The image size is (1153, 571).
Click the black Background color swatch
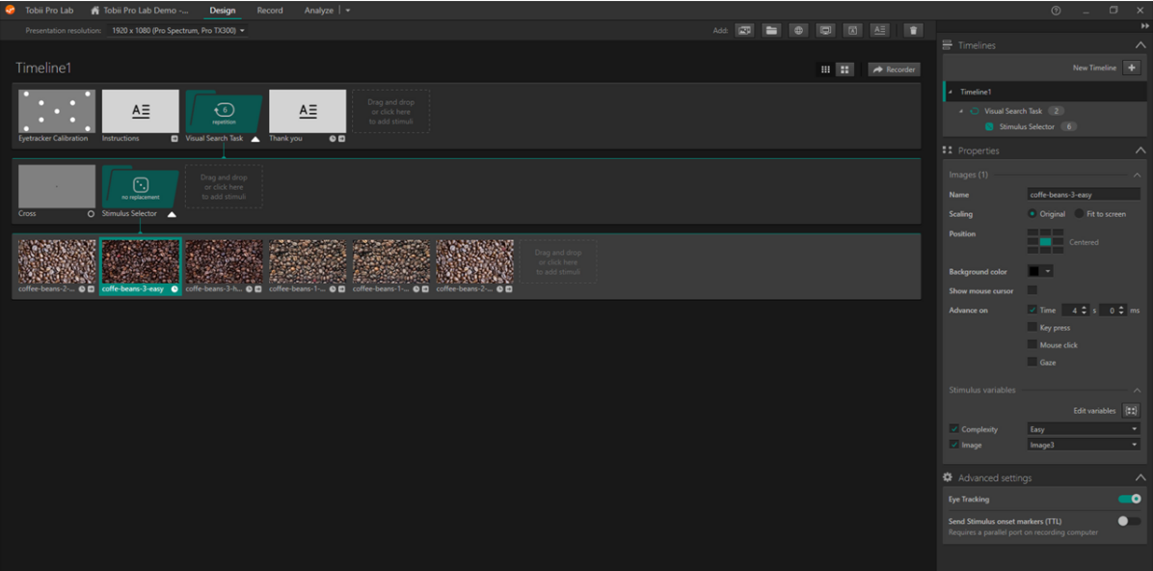(1035, 272)
